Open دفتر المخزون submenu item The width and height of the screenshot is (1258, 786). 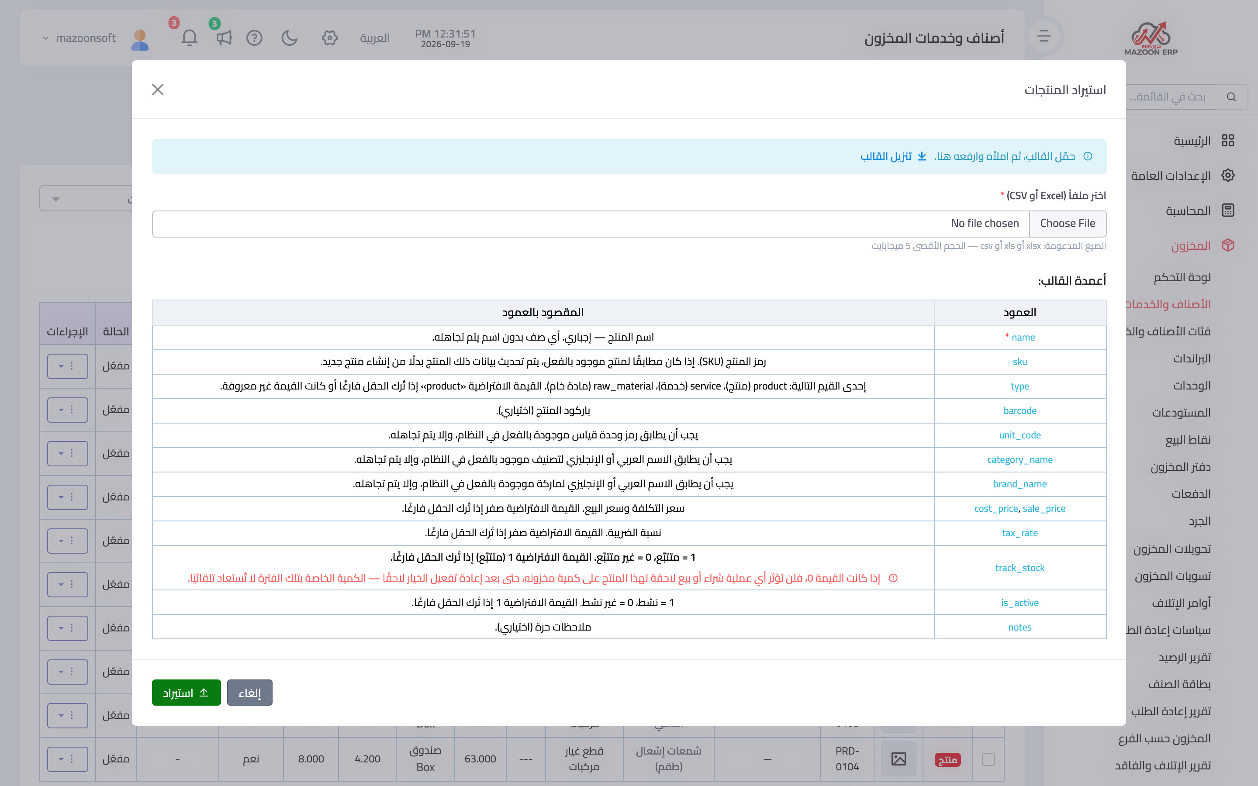click(x=1181, y=466)
